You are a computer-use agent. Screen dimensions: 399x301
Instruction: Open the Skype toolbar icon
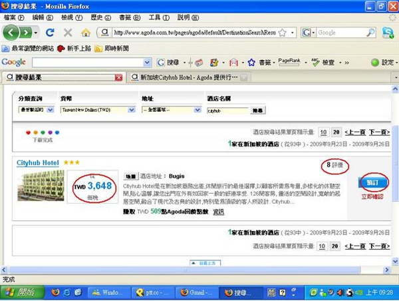point(388,33)
